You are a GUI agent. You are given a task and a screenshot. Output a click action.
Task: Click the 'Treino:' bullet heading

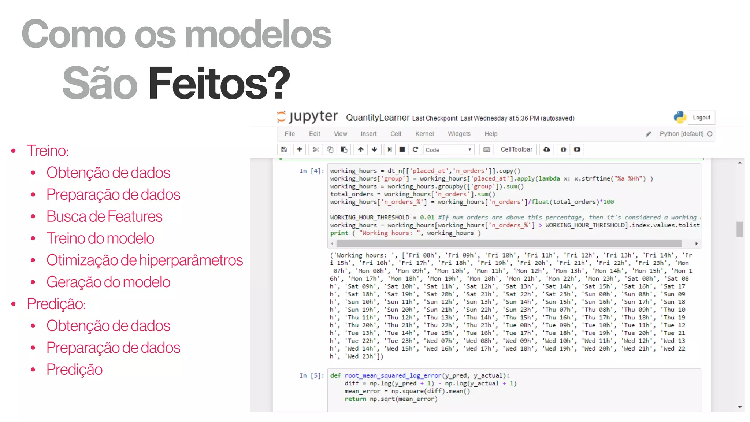coord(48,151)
